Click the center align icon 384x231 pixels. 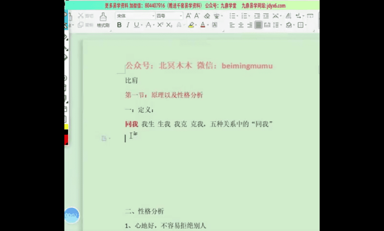[x=241, y=25]
